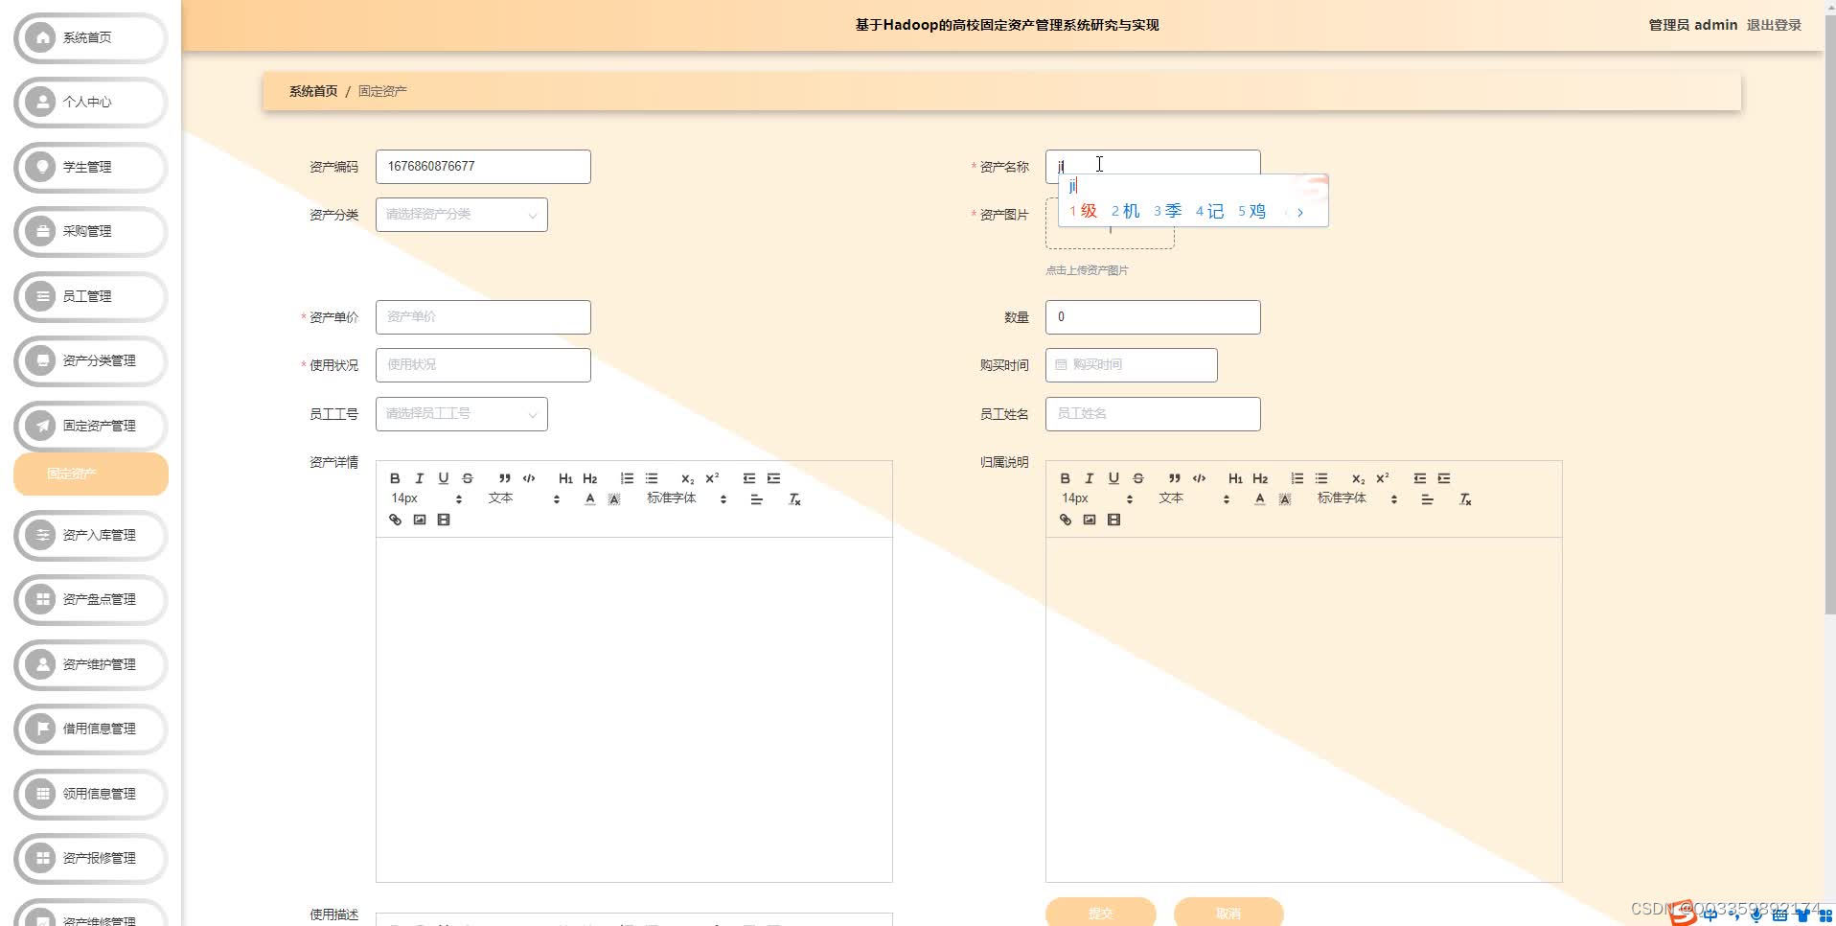Click Heading 1 in the 资产详情 editor
Image resolution: width=1836 pixels, height=926 pixels.
565,478
